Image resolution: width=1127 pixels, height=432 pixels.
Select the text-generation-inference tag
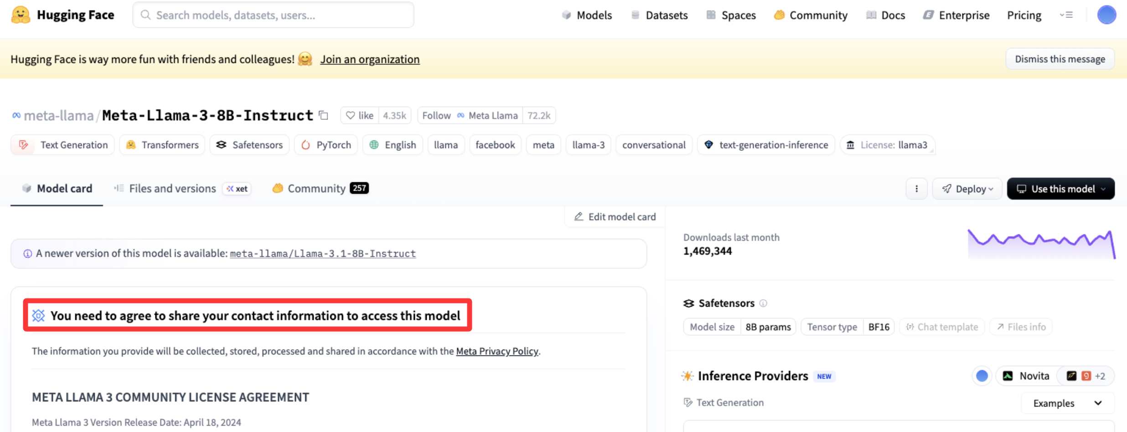(x=766, y=145)
